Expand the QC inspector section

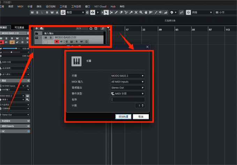15,131
